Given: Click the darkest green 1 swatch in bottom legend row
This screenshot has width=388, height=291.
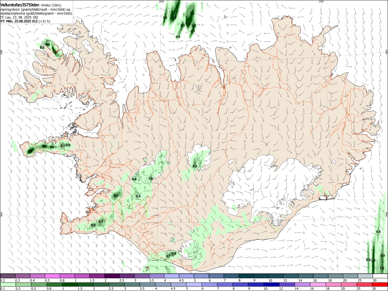Looking at the screenshot, I should point(70,285).
